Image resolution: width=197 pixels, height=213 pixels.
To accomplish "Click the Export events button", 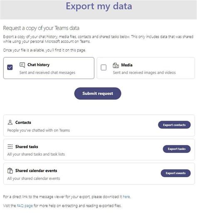I will [176, 173].
